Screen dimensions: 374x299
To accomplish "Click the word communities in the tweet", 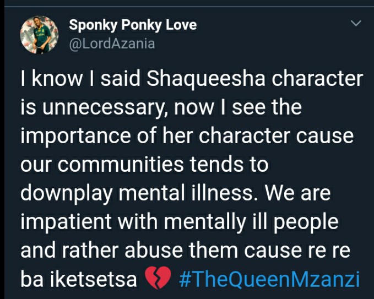I will pos(121,164).
